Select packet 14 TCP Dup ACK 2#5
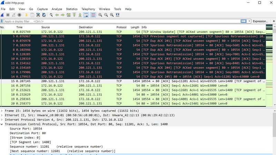The height and width of the screenshot is (155, 276). pyautogui.click(x=133, y=76)
